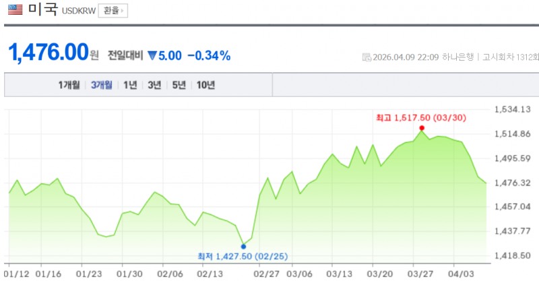Show the 1년 chart range
Screen dimensions: 539x281
[130, 85]
